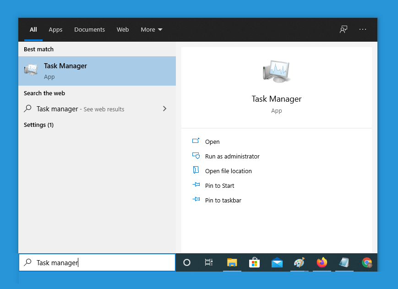Image resolution: width=398 pixels, height=289 pixels.
Task: Click Task manager See web results
Action: [97, 109]
